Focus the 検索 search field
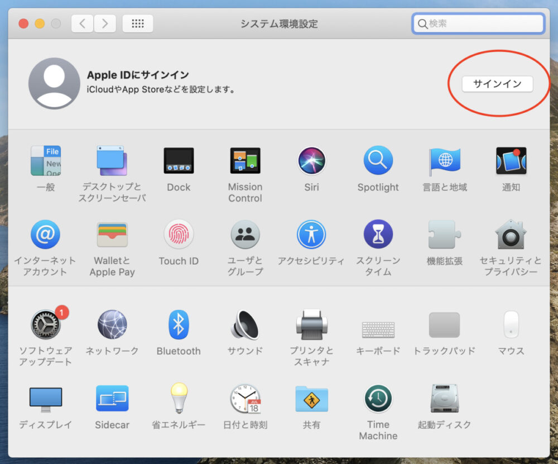The image size is (558, 464). click(x=478, y=23)
